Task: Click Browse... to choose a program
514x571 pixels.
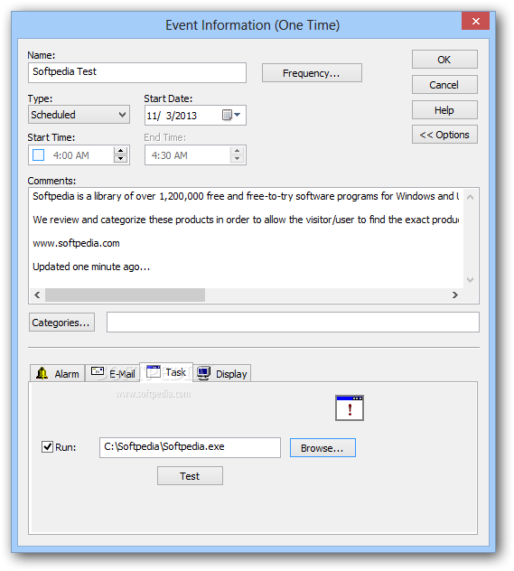Action: tap(322, 447)
